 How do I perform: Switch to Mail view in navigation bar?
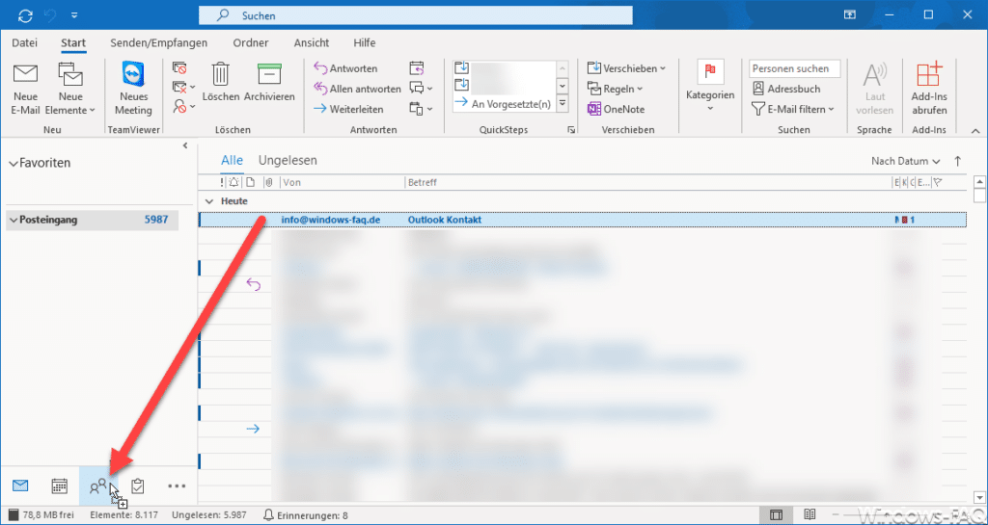(20, 486)
